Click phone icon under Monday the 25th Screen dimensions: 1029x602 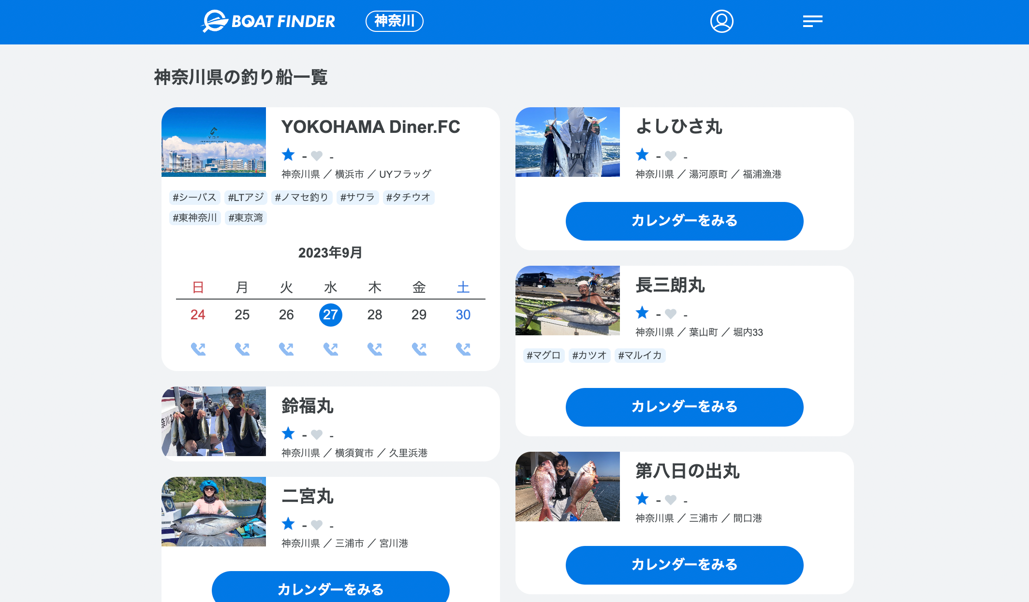click(x=242, y=349)
